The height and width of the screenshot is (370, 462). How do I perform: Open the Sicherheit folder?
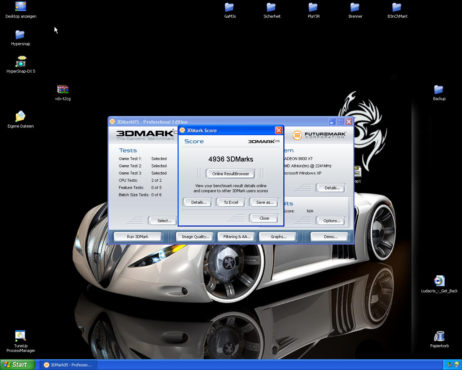pos(271,7)
